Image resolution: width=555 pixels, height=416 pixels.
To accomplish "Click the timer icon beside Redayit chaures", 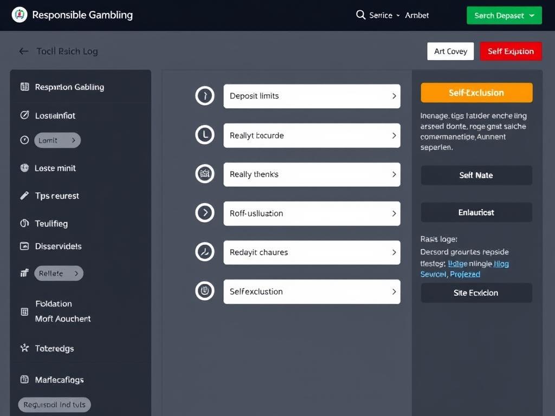I will 204,252.
